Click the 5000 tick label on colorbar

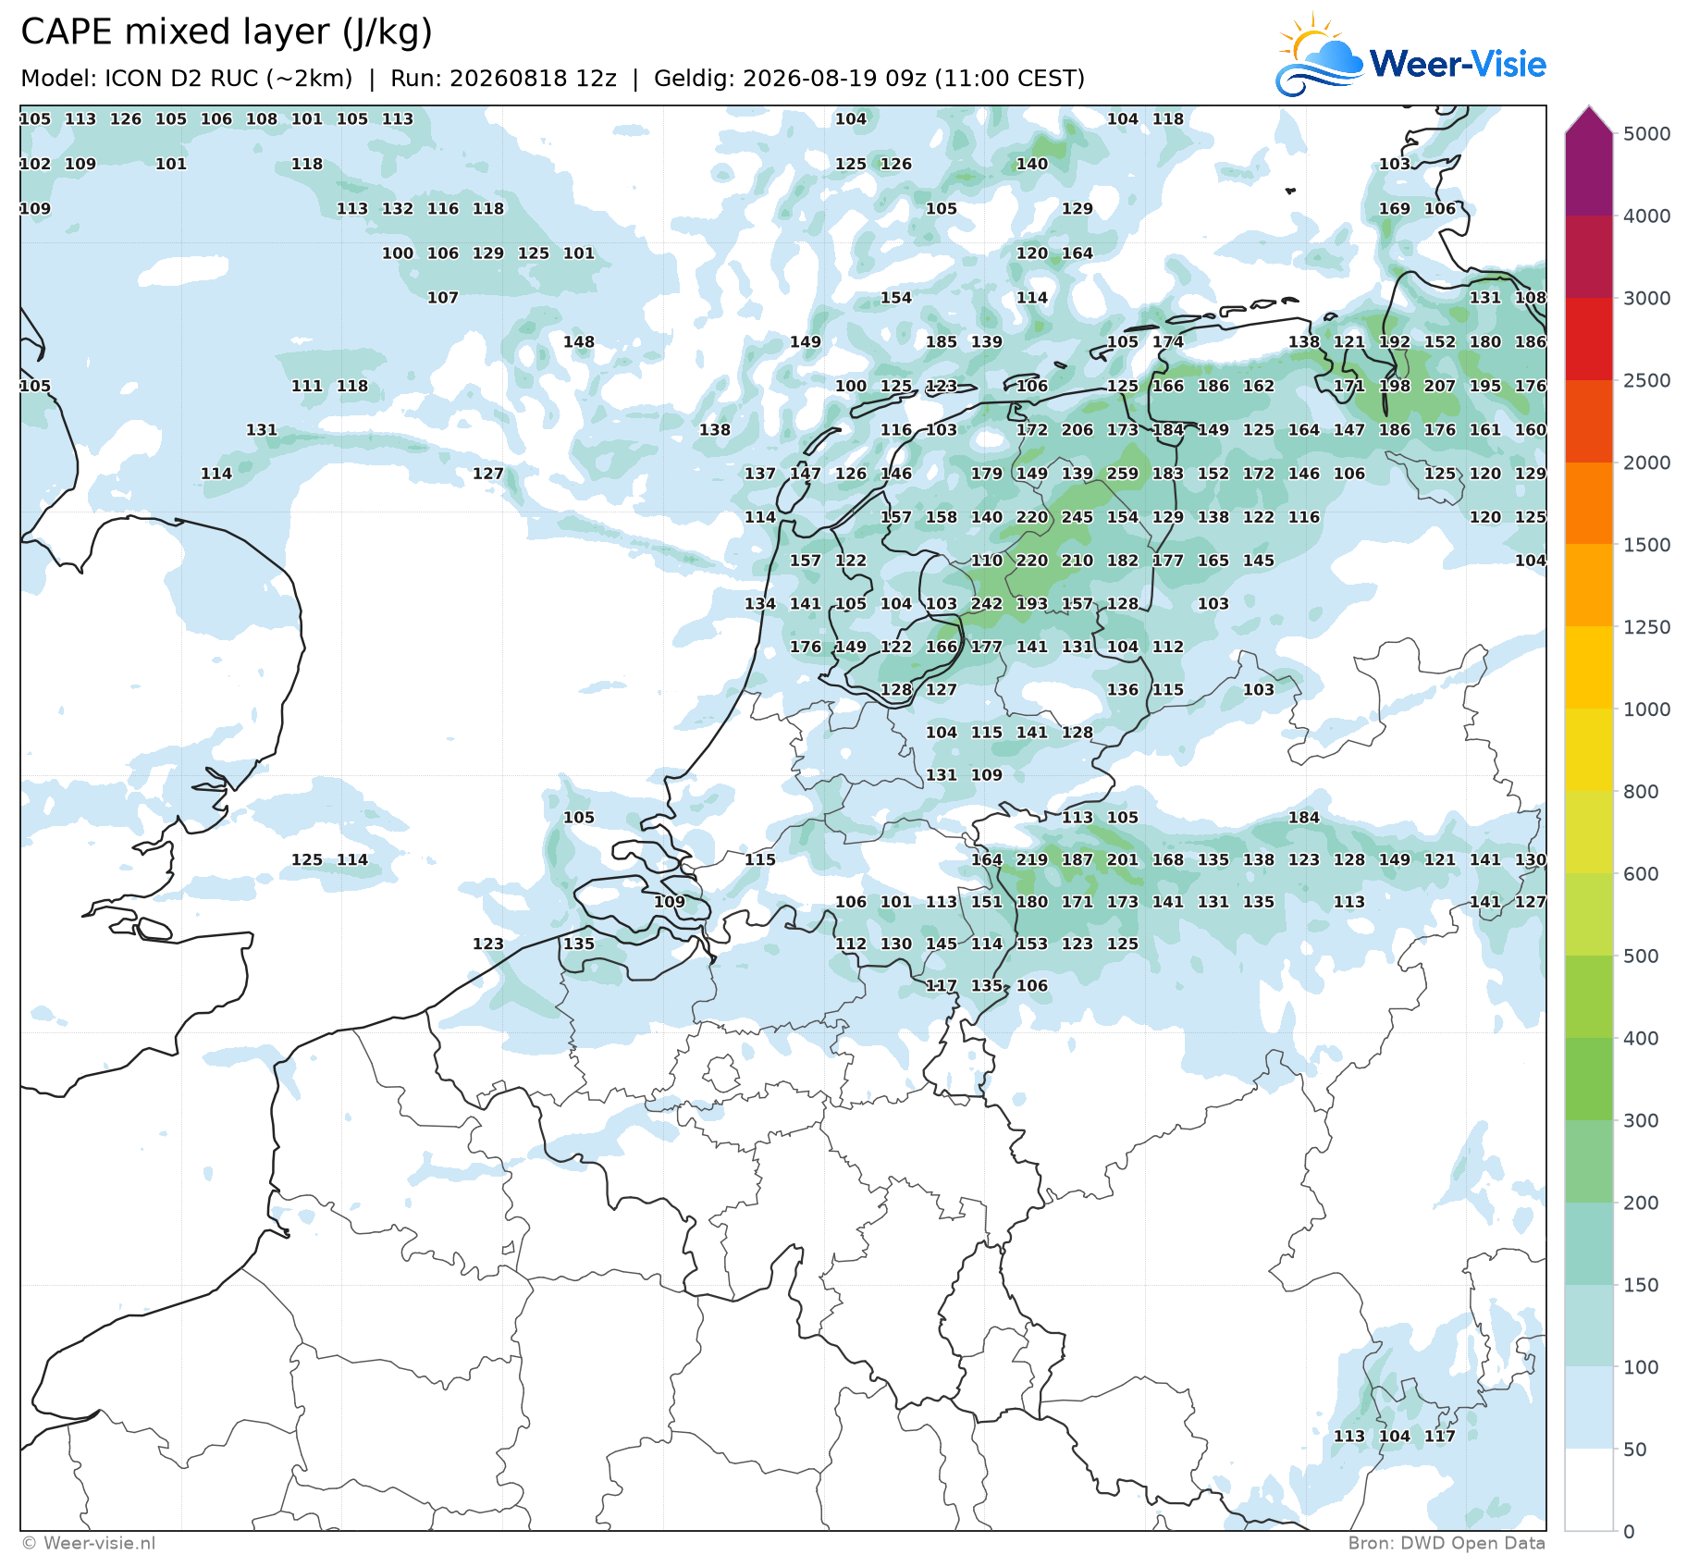tap(1647, 134)
